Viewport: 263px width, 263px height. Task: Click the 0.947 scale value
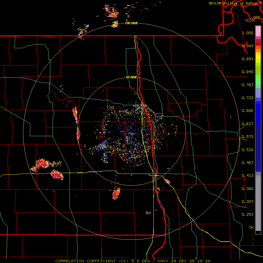coord(248,46)
